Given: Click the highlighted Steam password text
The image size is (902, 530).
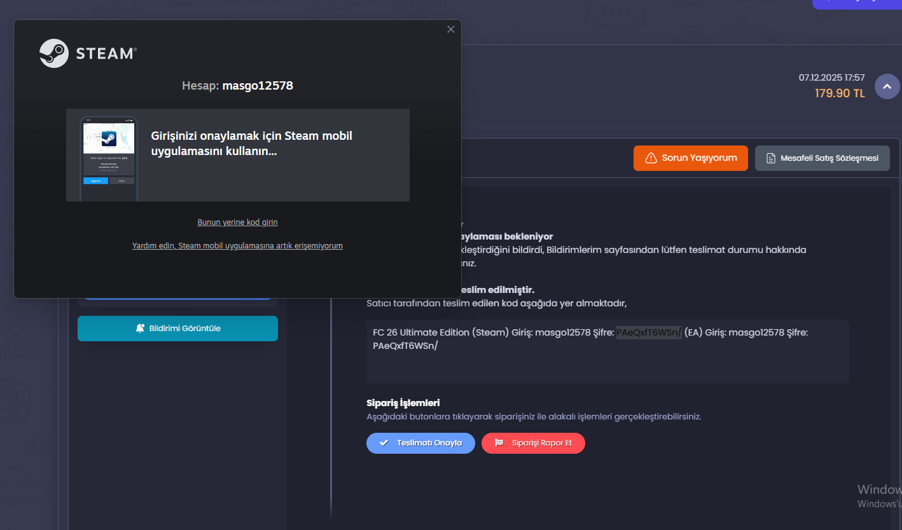Looking at the screenshot, I should (x=649, y=332).
